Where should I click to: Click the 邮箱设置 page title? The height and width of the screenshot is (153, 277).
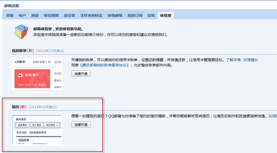tap(12, 6)
